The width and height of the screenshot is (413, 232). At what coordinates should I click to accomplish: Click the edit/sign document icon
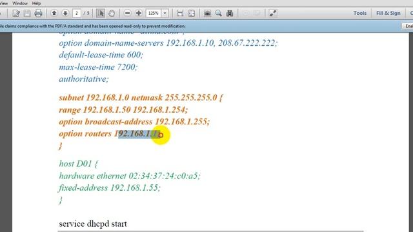click(16, 13)
